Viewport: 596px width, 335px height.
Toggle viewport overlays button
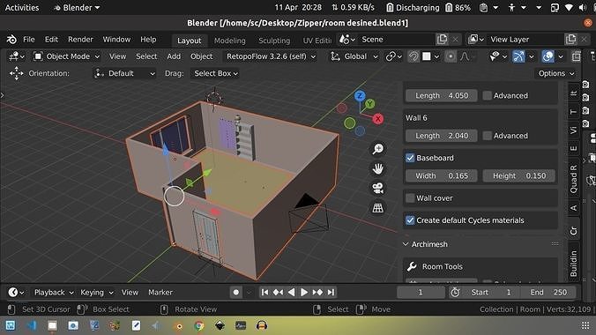pos(548,56)
